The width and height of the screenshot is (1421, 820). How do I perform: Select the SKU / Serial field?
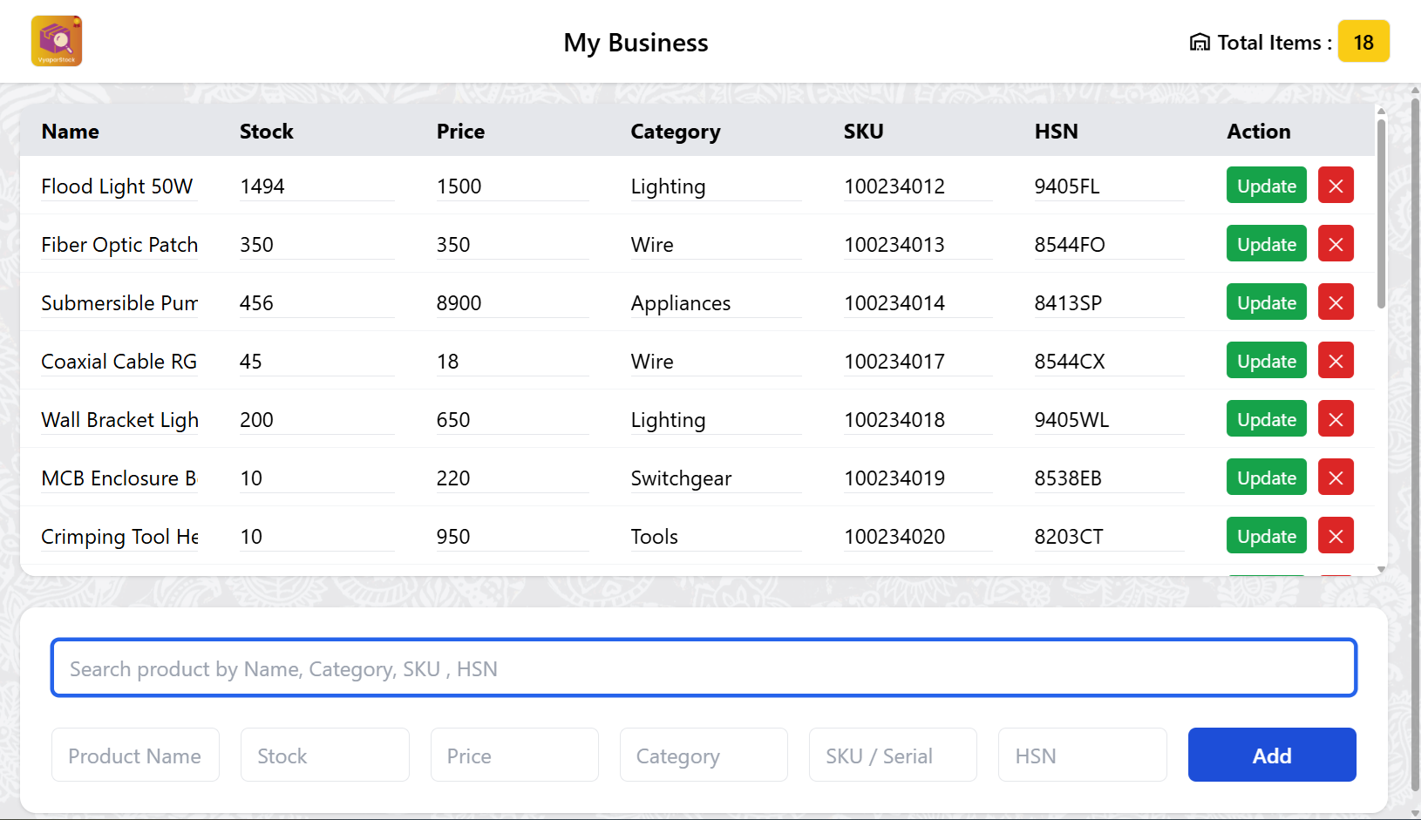(x=893, y=755)
